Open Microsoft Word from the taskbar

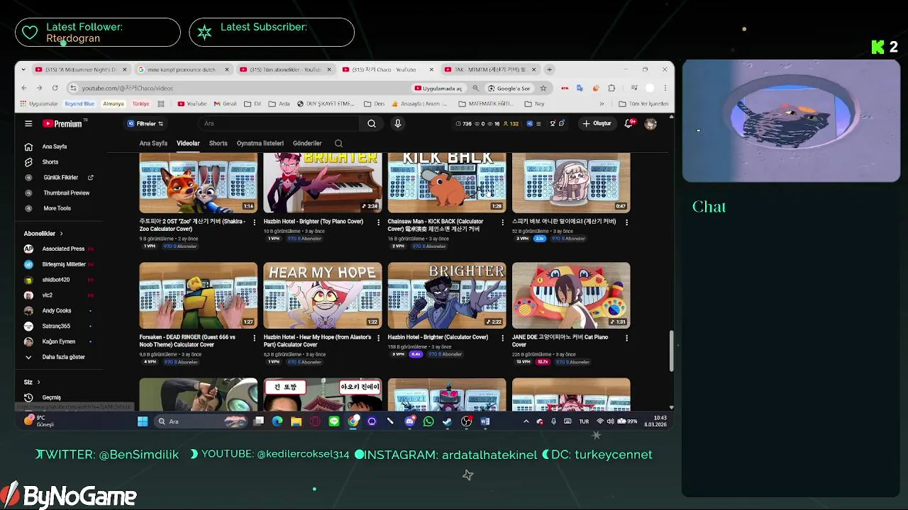(485, 421)
